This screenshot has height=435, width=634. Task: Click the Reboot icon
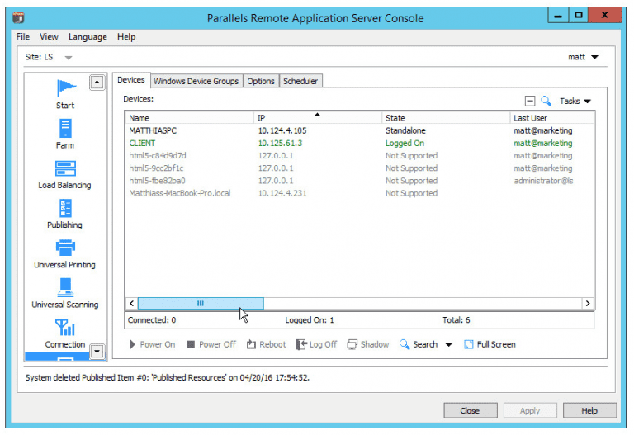coord(251,344)
